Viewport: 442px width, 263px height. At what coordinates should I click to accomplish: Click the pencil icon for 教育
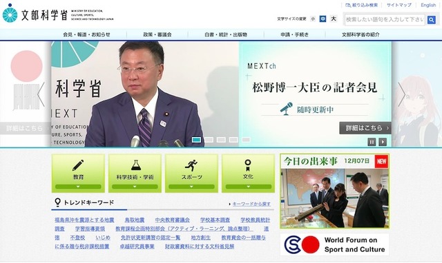coord(78,165)
